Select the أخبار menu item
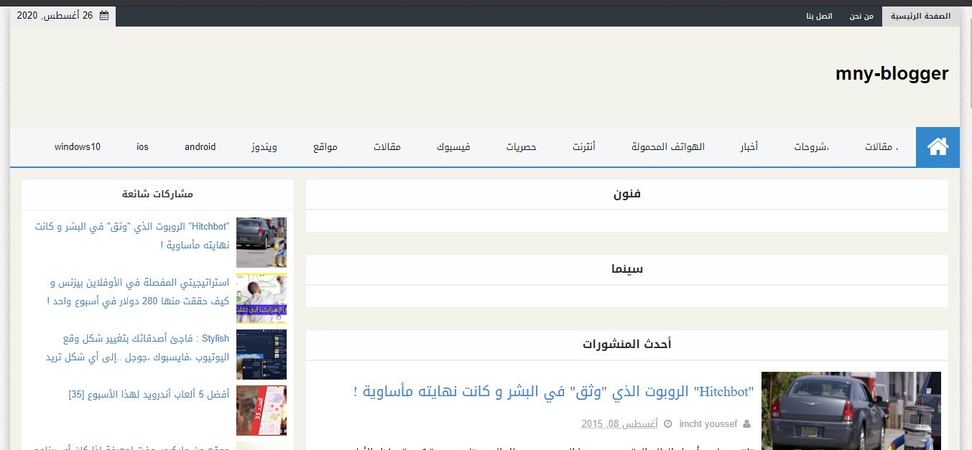 749,147
